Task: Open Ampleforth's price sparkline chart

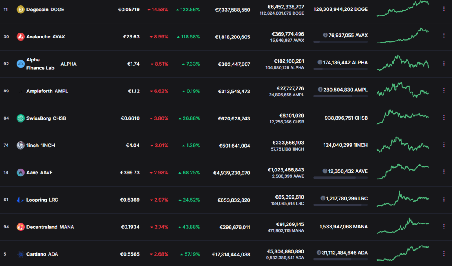Action: coord(403,90)
